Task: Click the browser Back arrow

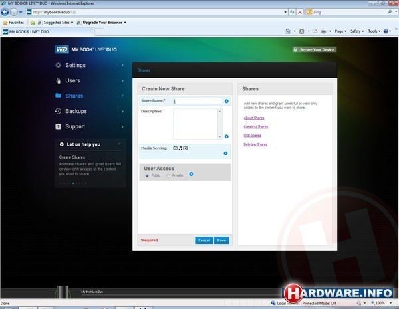Action: (5, 12)
